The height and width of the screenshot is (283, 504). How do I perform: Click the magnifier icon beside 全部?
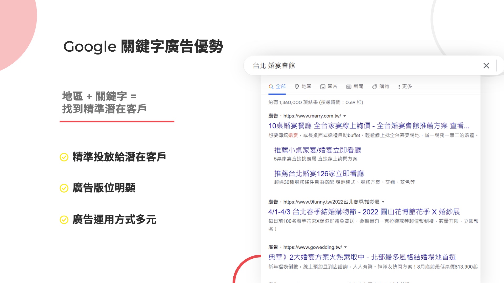pyautogui.click(x=271, y=87)
